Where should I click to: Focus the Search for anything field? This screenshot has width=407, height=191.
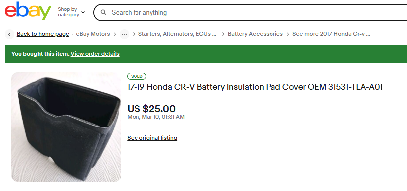tap(255, 12)
